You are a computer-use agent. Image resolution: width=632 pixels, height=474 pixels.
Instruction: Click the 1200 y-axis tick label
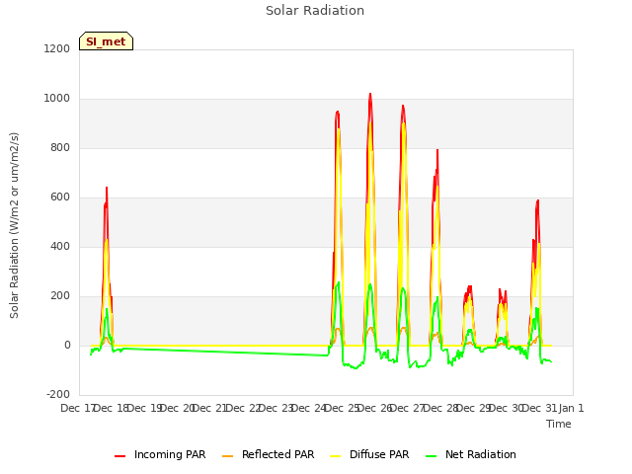(57, 48)
